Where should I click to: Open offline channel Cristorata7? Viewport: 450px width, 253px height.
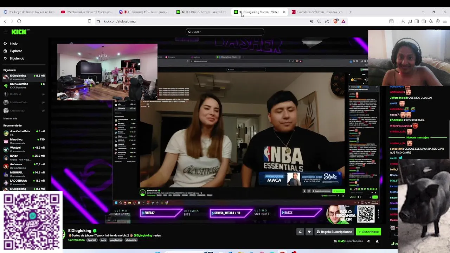pyautogui.click(x=24, y=111)
